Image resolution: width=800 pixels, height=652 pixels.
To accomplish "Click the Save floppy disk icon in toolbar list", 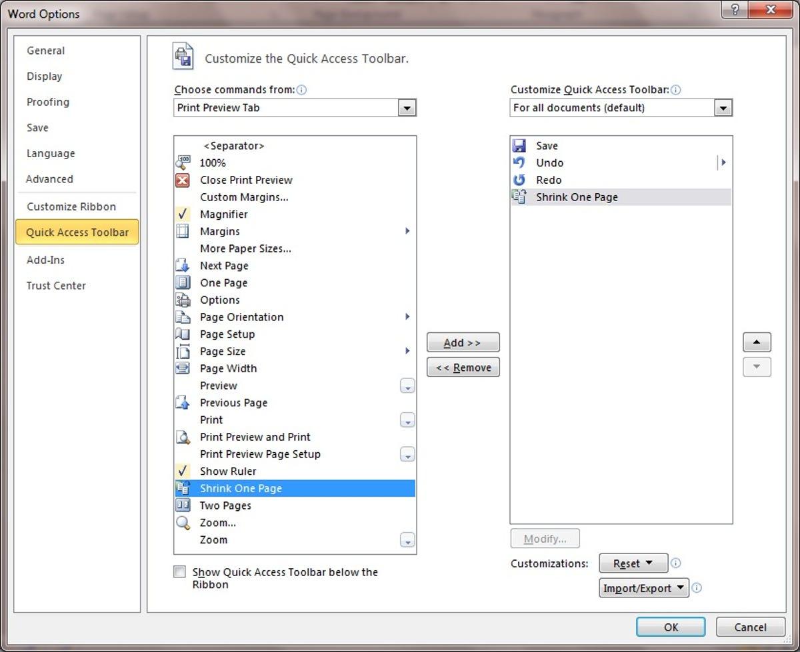I will [519, 145].
